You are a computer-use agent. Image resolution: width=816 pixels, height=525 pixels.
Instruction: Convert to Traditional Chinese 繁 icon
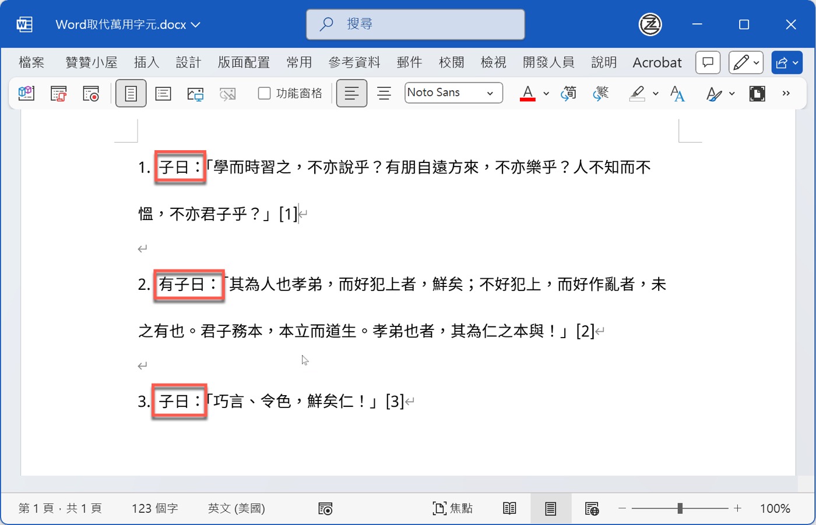pos(601,93)
